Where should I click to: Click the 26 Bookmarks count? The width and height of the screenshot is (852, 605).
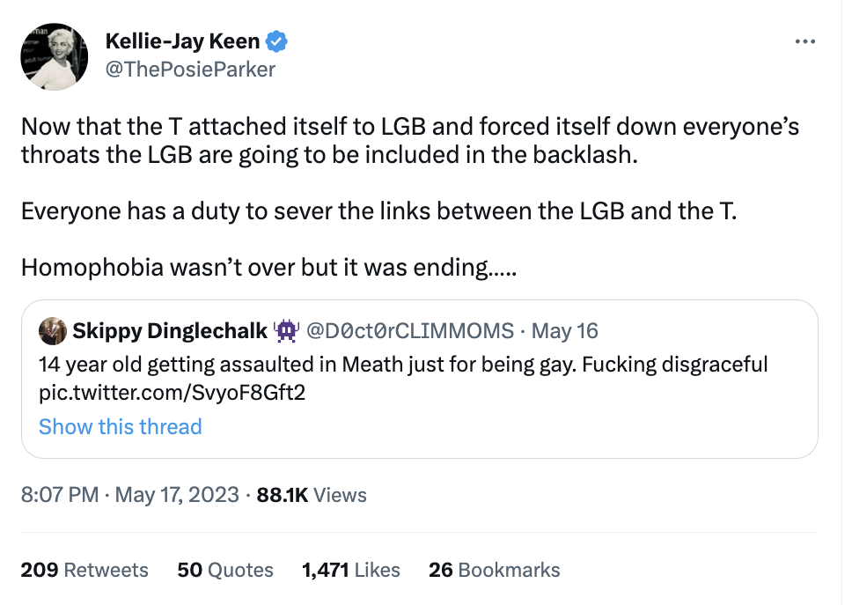point(494,570)
